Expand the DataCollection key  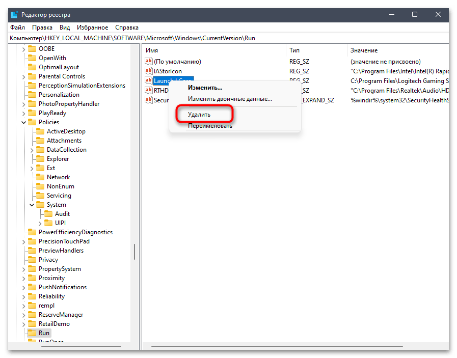32,150
